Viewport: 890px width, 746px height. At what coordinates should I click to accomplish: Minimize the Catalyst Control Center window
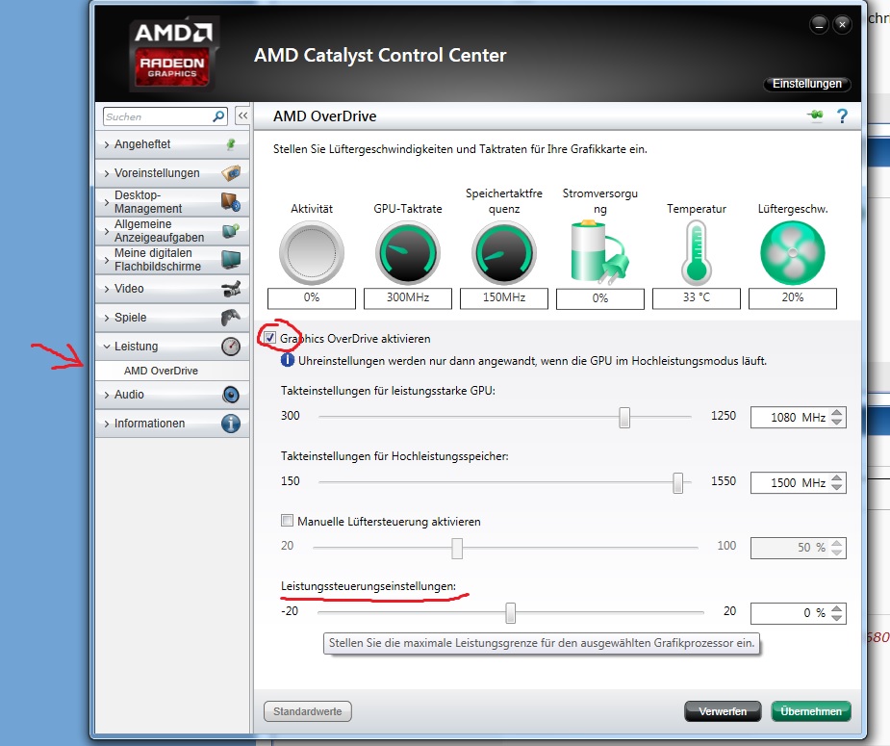tap(819, 24)
